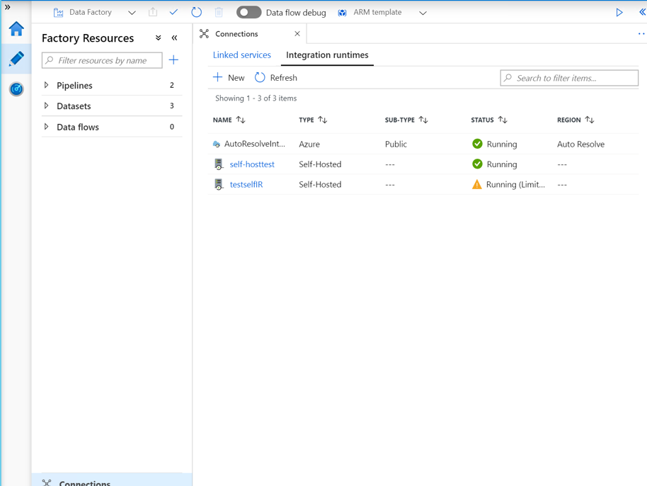Open Connections at bottom of resources panel
The height and width of the screenshot is (486, 647).
(x=112, y=480)
